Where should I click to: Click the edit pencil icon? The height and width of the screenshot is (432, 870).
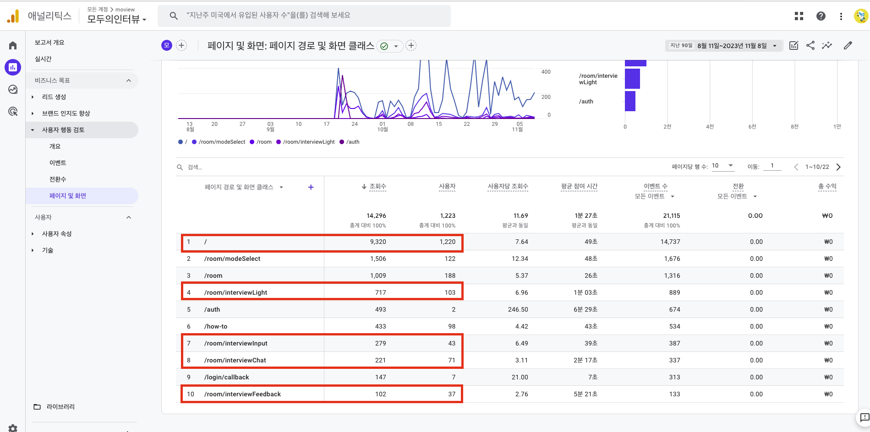click(x=848, y=45)
